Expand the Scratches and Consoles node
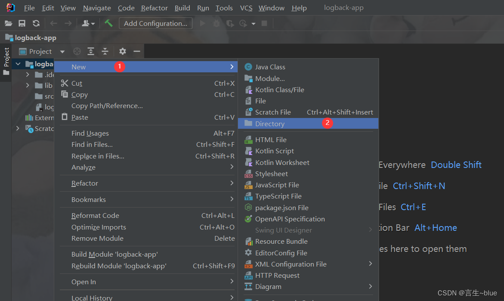 click(17, 128)
